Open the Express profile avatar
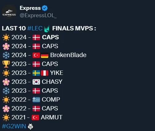Image resolution: width=155 pixels, height=131 pixels. coord(9,12)
